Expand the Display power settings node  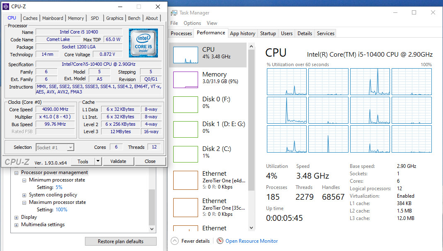click(x=17, y=218)
